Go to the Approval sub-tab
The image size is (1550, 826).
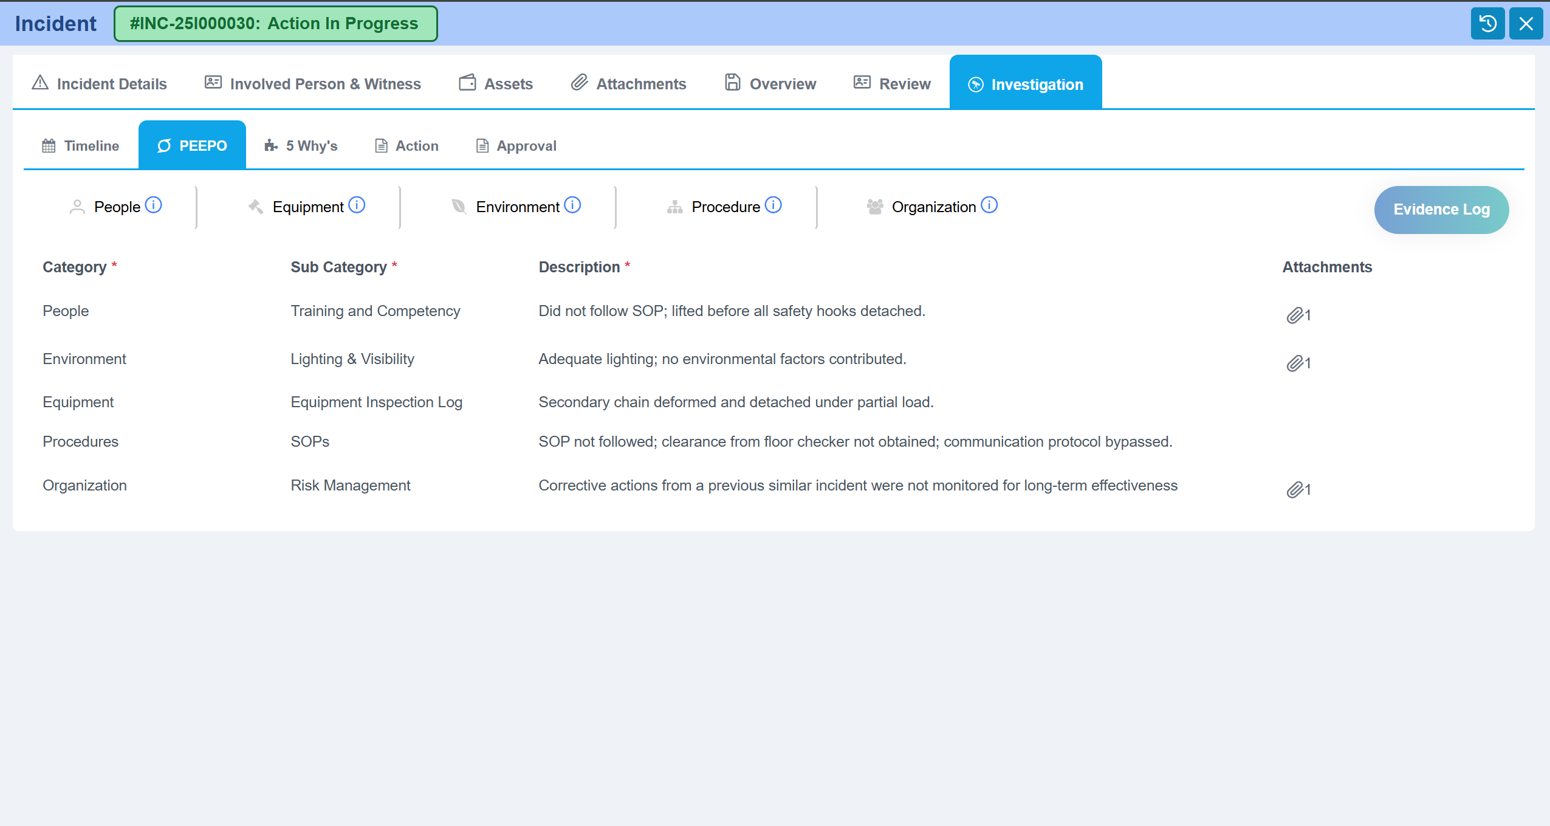pyautogui.click(x=516, y=146)
